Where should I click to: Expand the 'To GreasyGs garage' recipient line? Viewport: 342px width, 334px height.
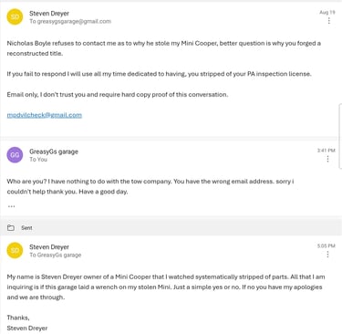[x=56, y=255]
